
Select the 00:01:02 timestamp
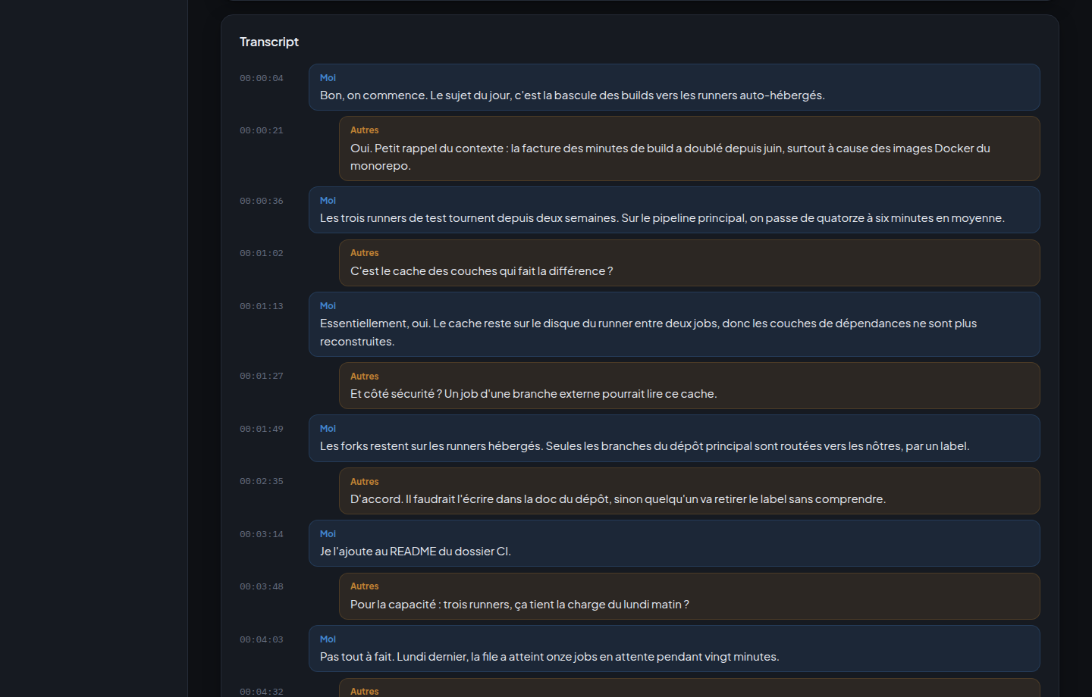pos(262,253)
